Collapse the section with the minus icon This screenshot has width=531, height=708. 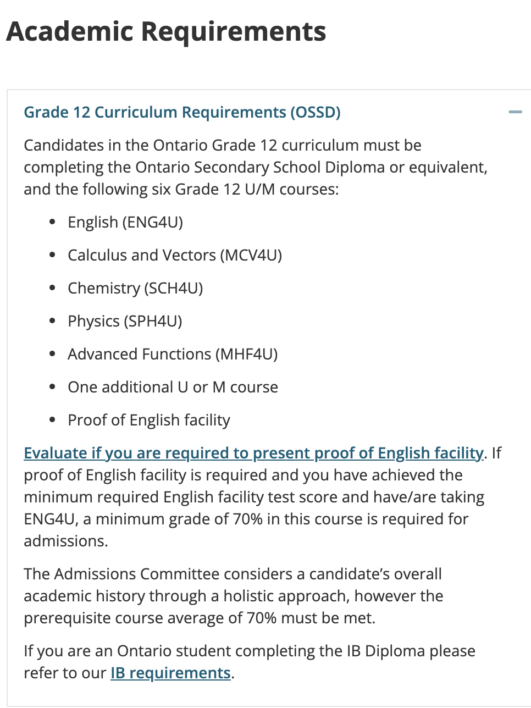(x=515, y=112)
